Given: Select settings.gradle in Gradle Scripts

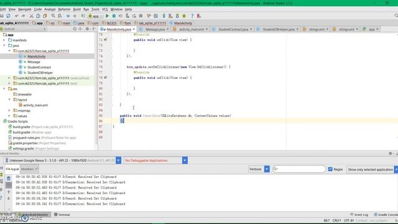Looking at the screenshot, I should tap(24, 149).
